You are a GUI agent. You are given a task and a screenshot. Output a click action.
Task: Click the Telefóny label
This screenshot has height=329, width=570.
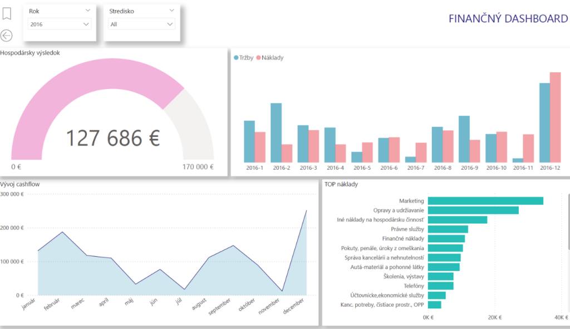[x=414, y=286]
